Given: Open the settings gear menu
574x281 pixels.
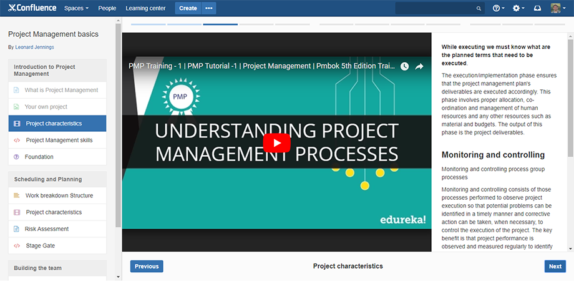Looking at the screenshot, I should tap(518, 8).
